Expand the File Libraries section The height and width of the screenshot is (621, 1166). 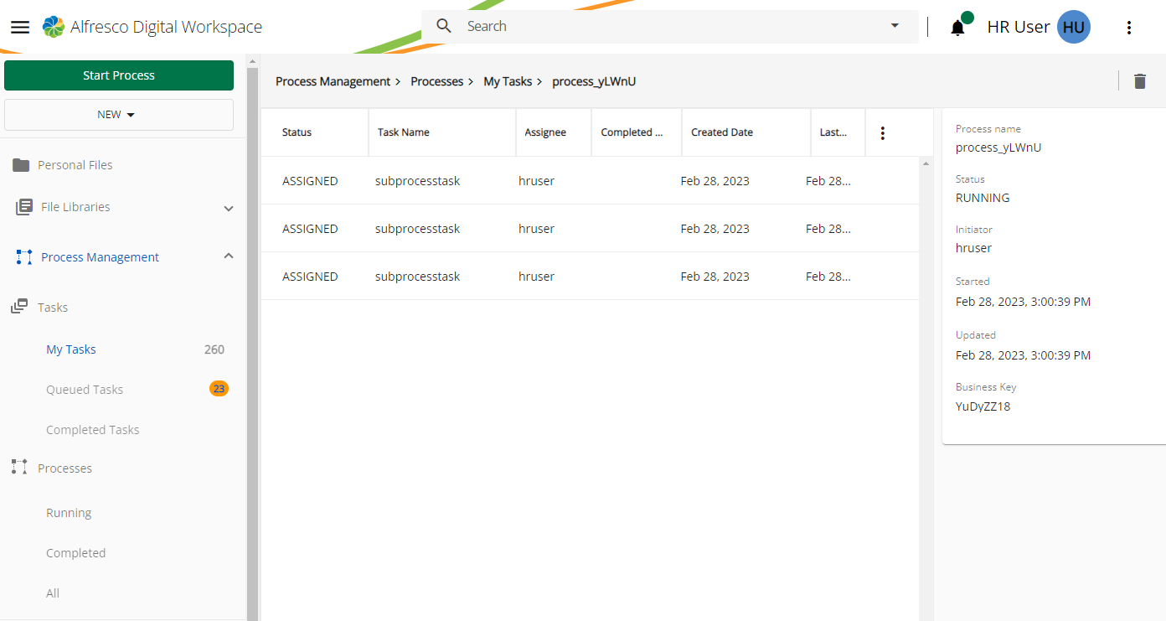[x=228, y=207]
